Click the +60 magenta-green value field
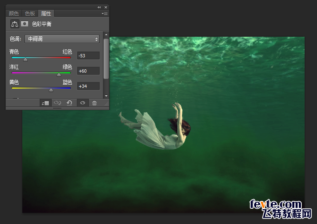Screen dimensions: 317x224 88,71
